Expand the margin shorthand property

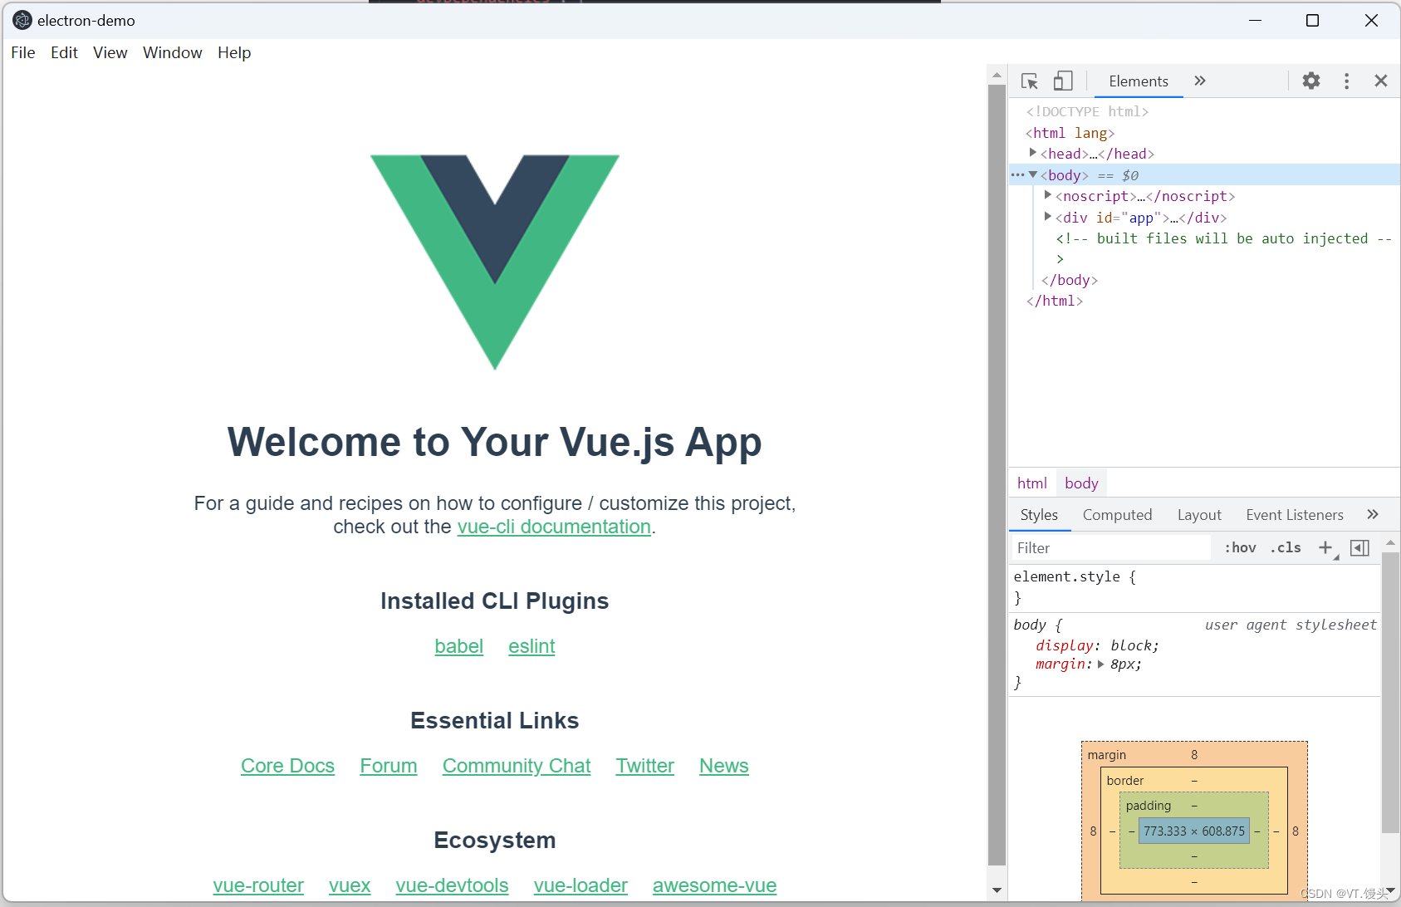point(1101,664)
